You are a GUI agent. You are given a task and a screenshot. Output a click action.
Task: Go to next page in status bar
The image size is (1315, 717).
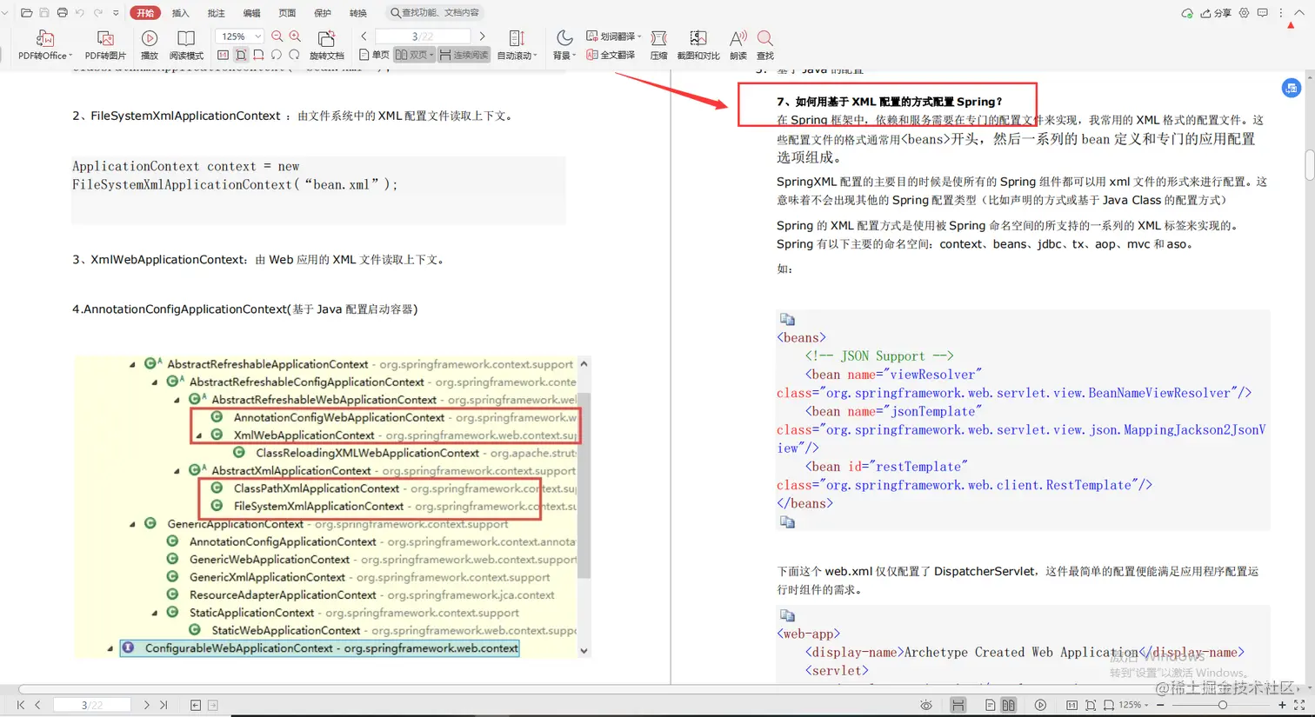click(x=146, y=705)
